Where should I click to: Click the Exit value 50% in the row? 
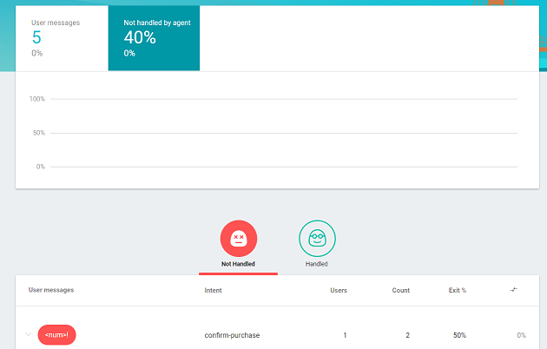[459, 335]
